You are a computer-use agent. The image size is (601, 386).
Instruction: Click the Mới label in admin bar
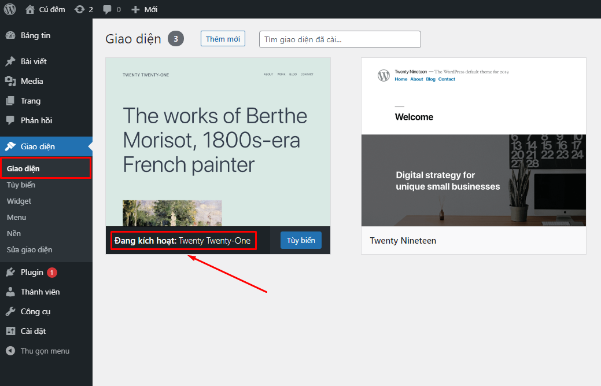click(151, 10)
